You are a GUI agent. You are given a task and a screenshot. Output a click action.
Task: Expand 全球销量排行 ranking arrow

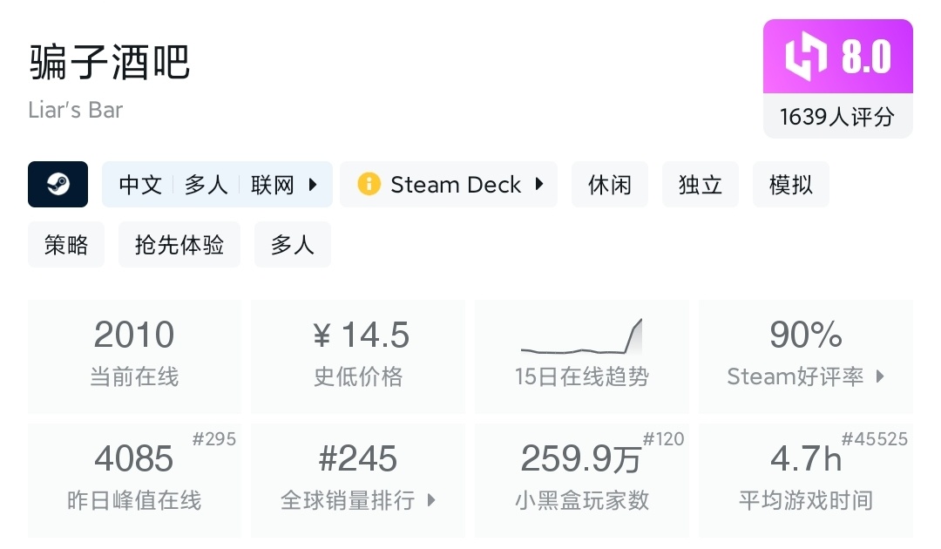coord(431,500)
